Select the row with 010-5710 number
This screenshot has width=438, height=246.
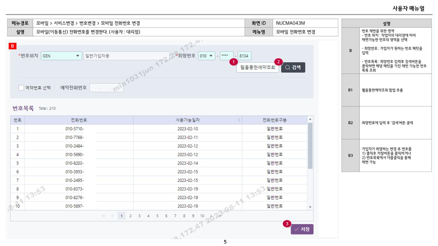pyautogui.click(x=159, y=129)
